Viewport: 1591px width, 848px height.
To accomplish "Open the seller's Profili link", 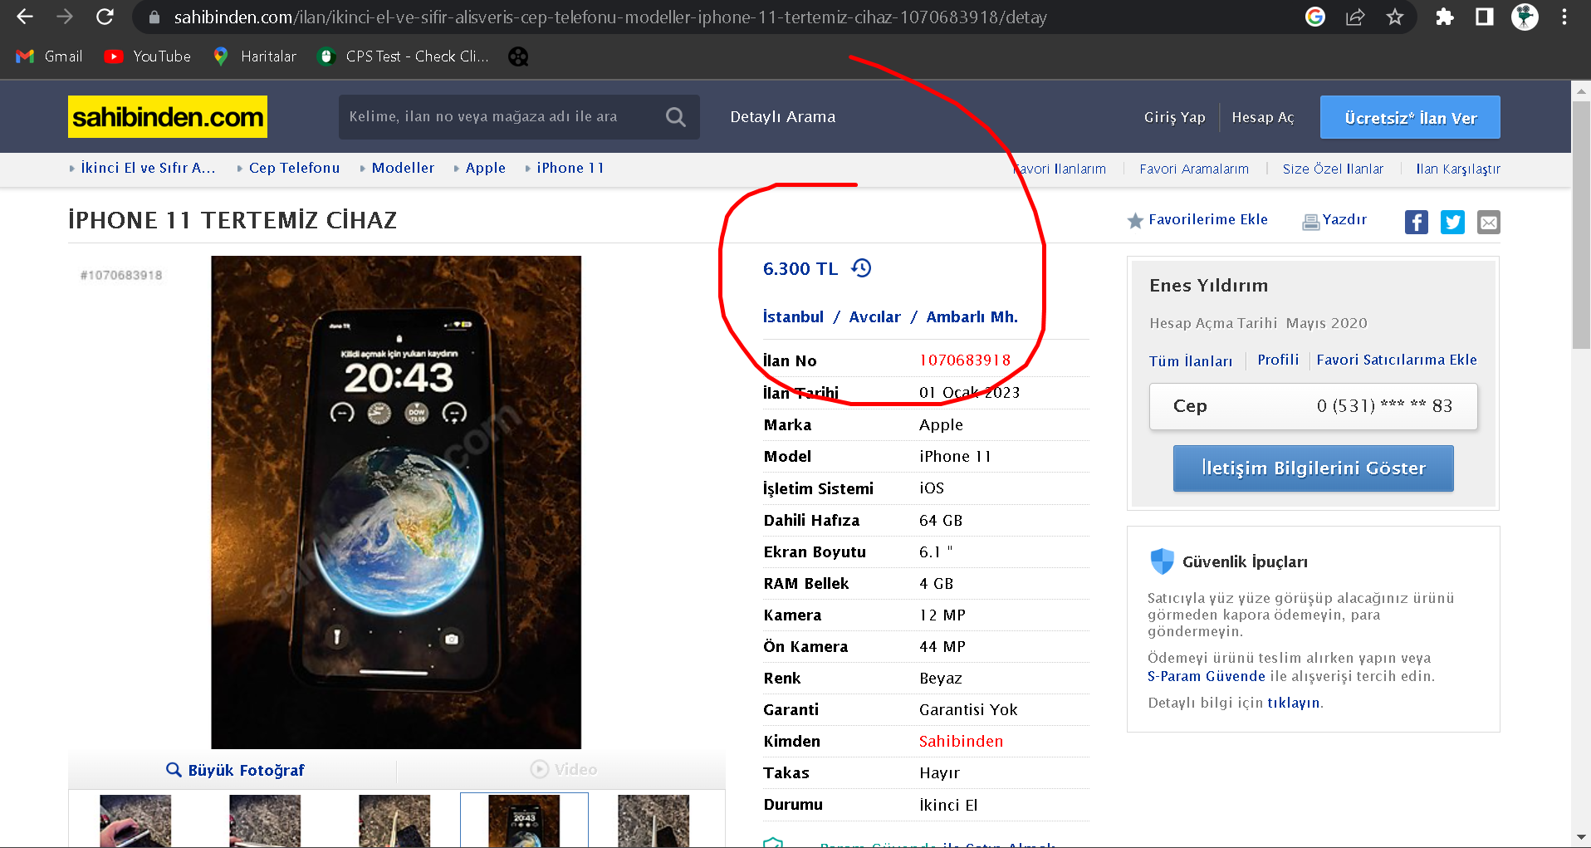I will point(1278,360).
